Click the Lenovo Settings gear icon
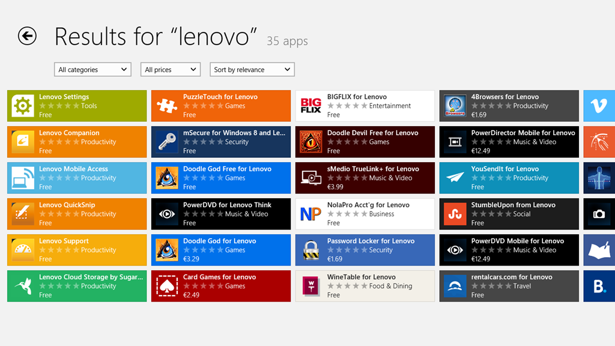This screenshot has height=346, width=615. click(23, 106)
